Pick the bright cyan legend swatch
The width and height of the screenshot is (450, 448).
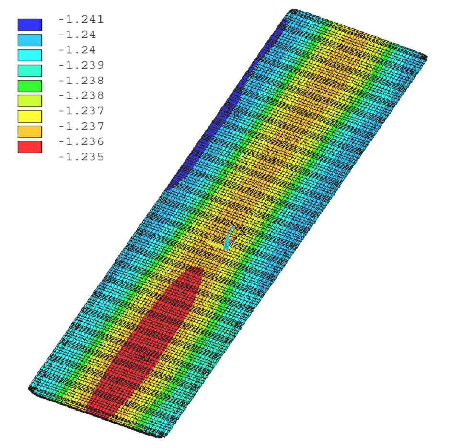(30, 55)
